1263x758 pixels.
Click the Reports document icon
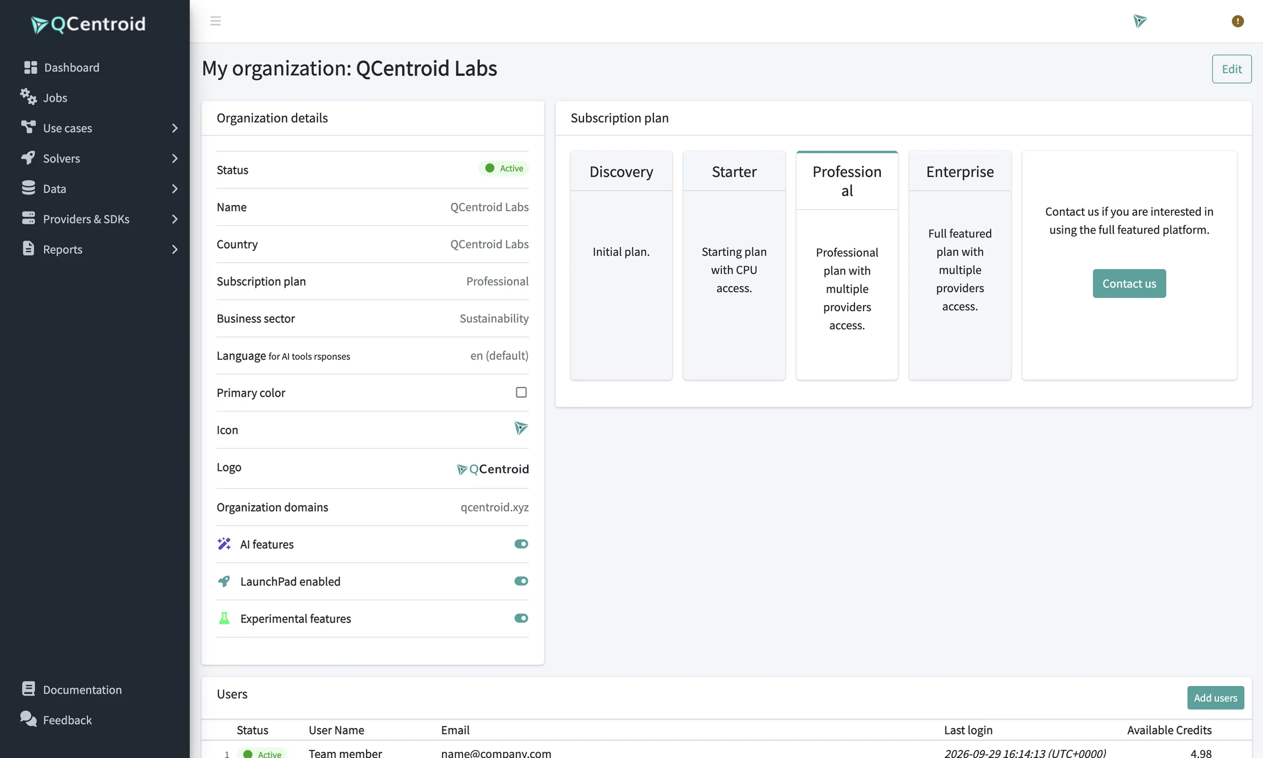click(28, 249)
